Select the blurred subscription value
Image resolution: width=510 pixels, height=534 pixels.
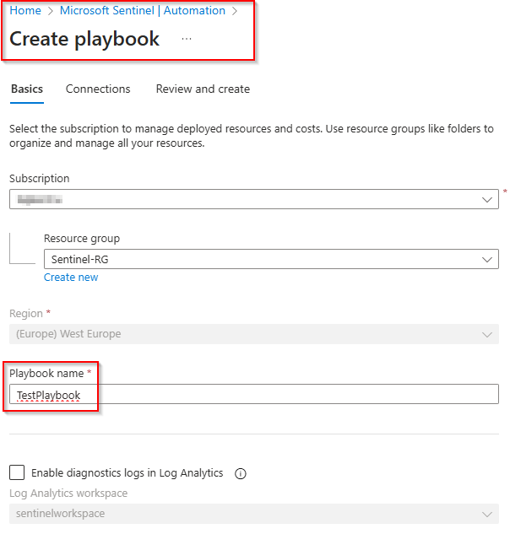[x=42, y=199]
